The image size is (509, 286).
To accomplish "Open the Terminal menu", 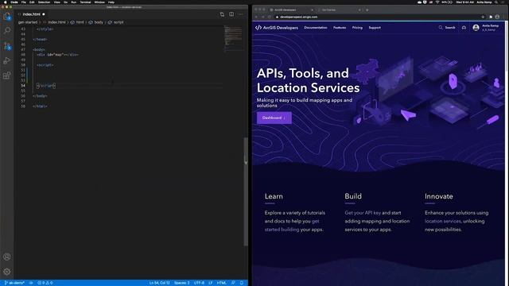I will [85, 2].
